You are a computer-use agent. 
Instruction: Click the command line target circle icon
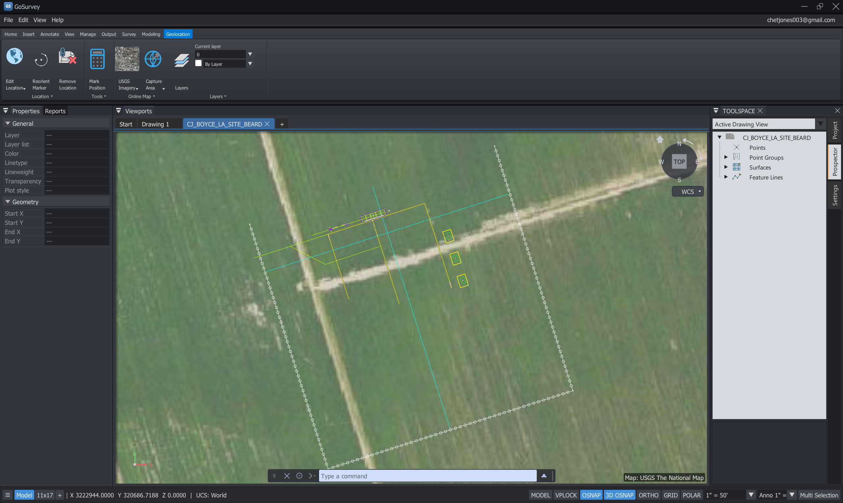(299, 476)
